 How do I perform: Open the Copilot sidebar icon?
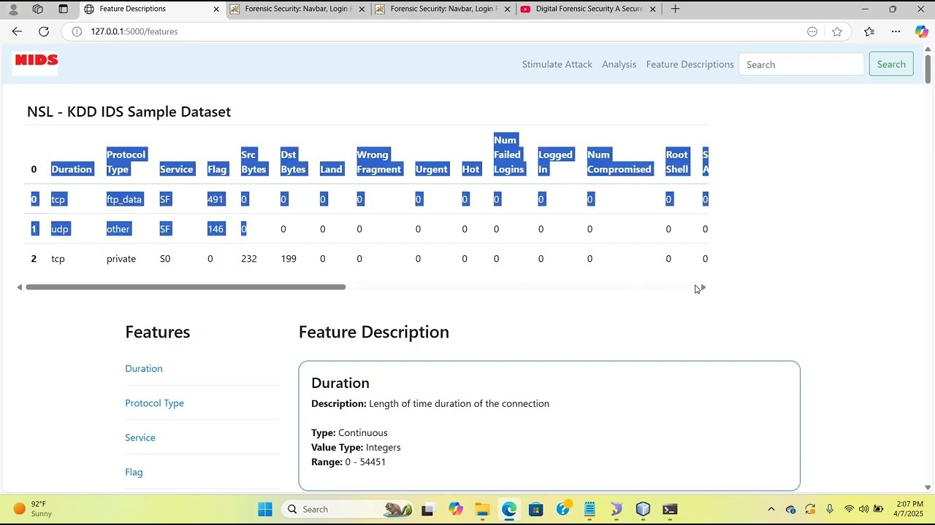point(922,31)
